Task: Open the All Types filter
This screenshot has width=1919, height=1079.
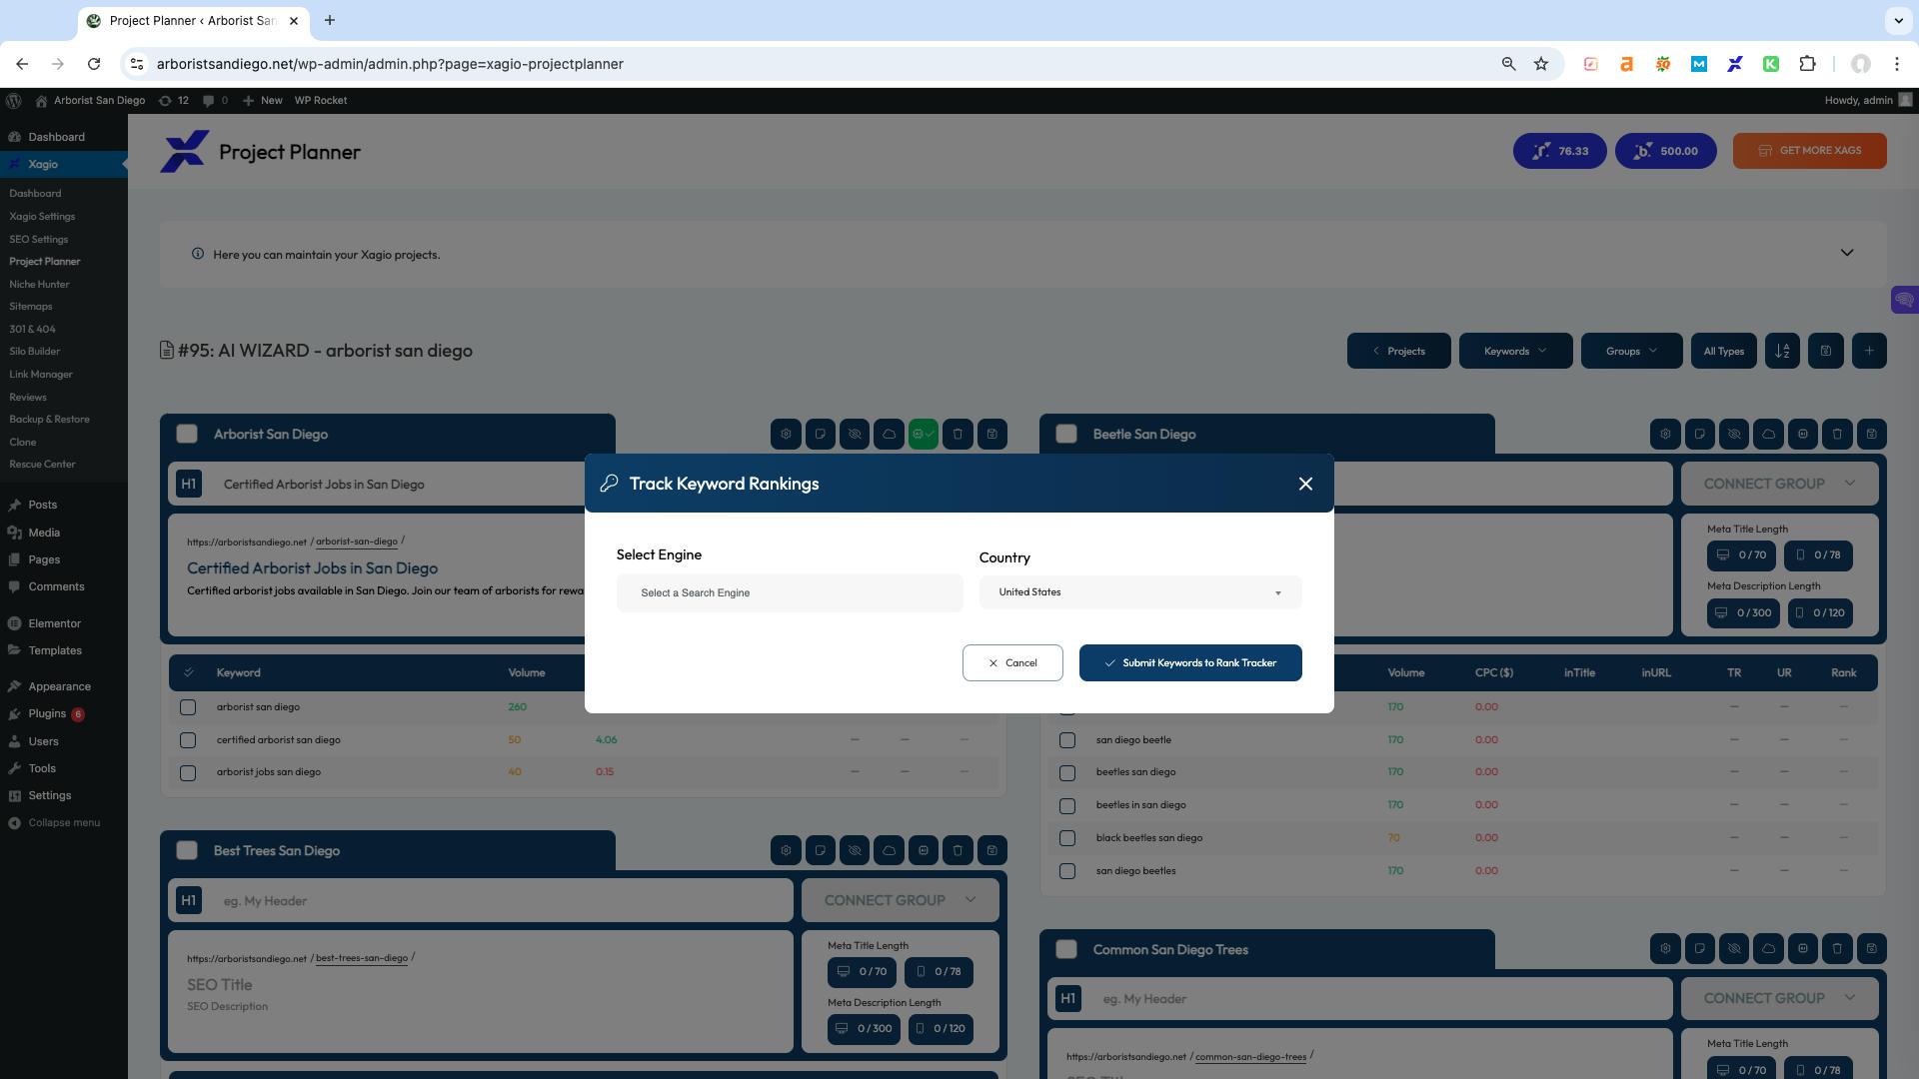Action: click(x=1723, y=351)
